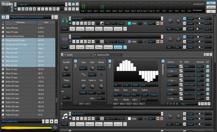Mute channel Ch01 with the M button
This screenshot has height=132, width=217.
point(158,23)
